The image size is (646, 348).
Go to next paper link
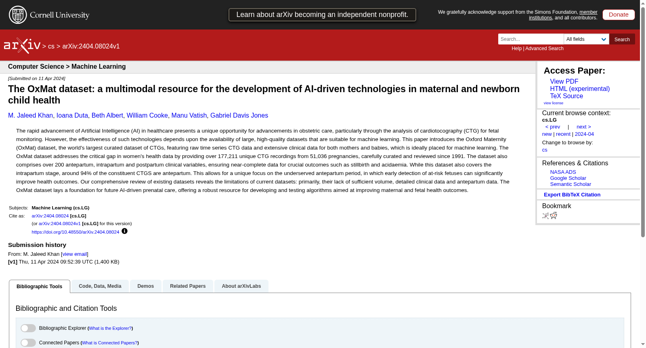coord(584,127)
